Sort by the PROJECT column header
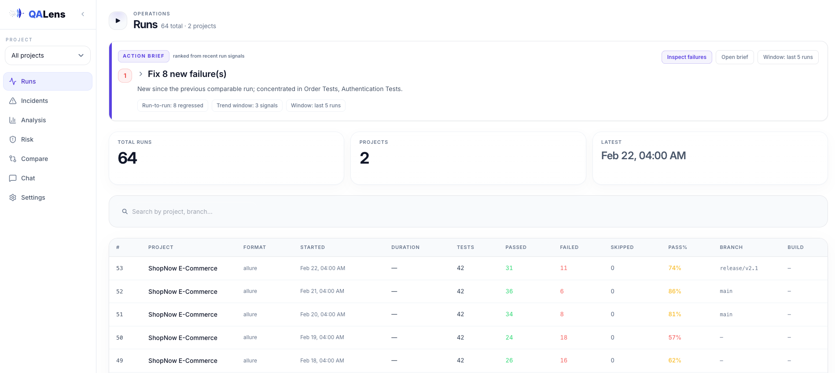The height and width of the screenshot is (373, 835). point(161,248)
